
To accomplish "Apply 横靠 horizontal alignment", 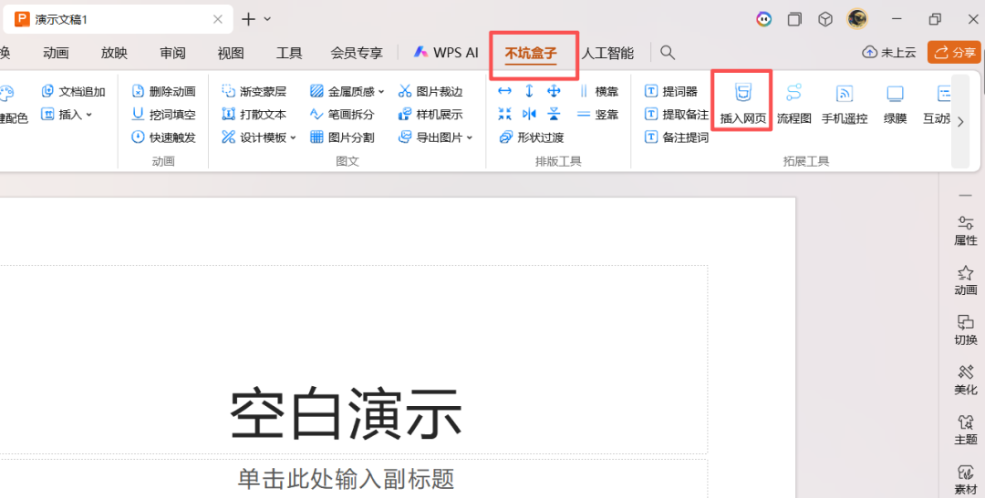I will [598, 92].
